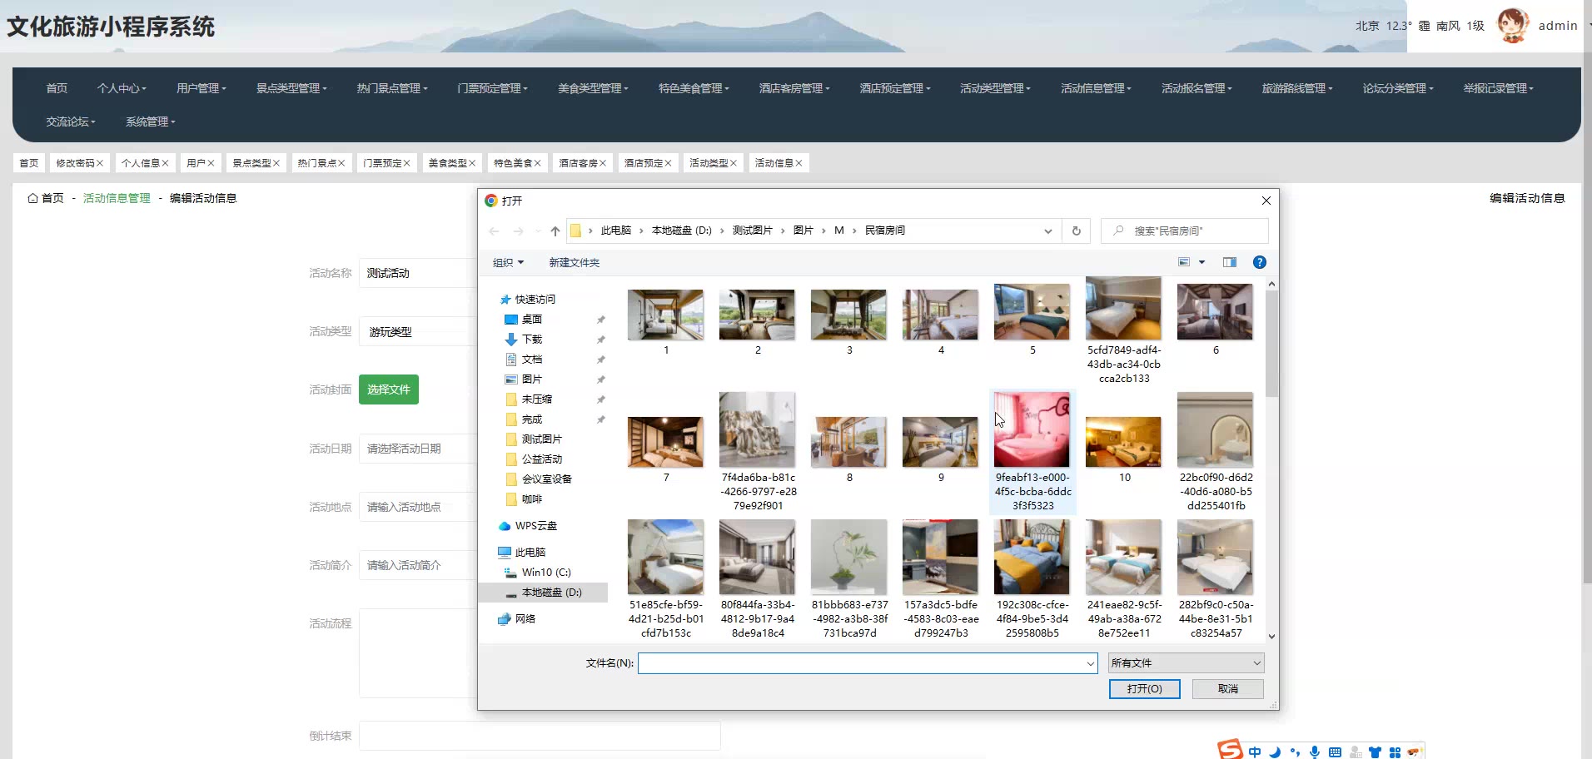
Task: Select the Desktop (桌面) quick access item
Action: point(531,320)
